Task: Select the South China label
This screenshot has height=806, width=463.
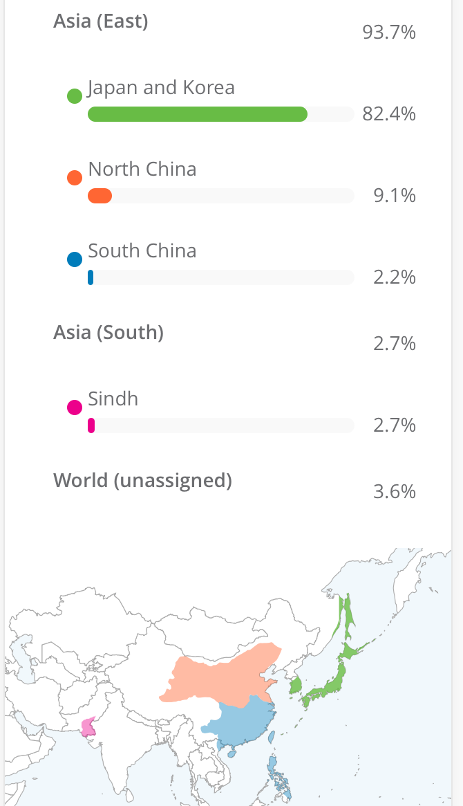Action: 142,251
